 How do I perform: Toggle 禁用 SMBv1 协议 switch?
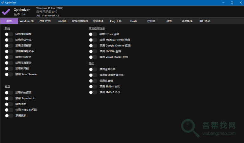(x=93, y=87)
